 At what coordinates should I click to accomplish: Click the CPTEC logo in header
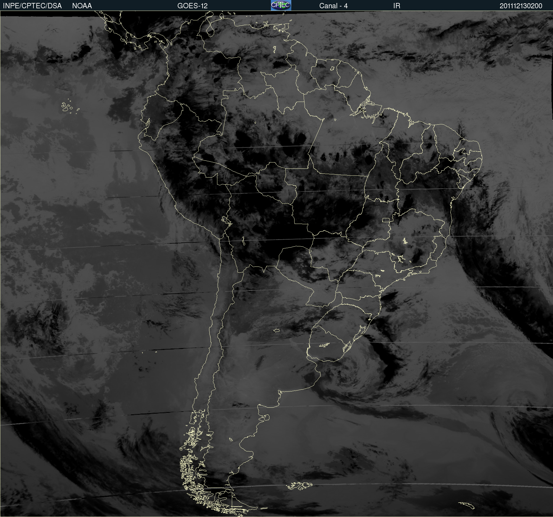[281, 5]
